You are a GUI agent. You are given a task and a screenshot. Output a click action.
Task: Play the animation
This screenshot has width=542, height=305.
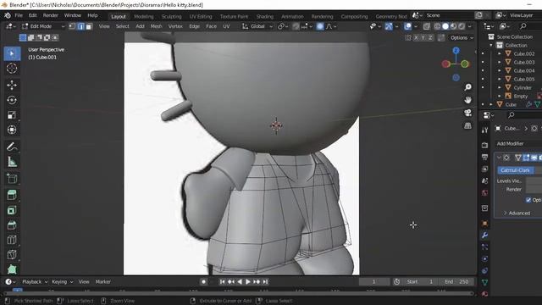click(248, 282)
